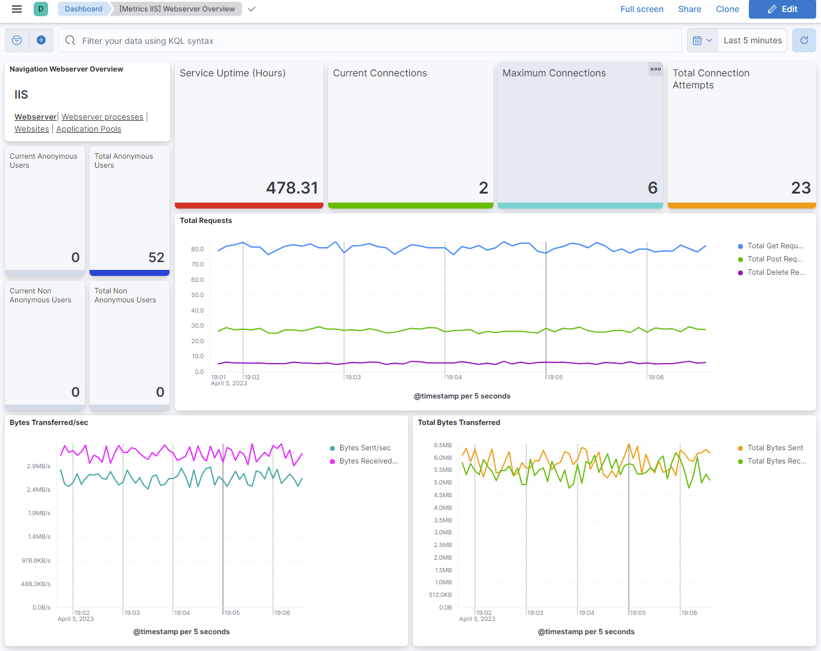Open the Last 5 minutes time range dropdown
The width and height of the screenshot is (821, 651).
(x=752, y=40)
